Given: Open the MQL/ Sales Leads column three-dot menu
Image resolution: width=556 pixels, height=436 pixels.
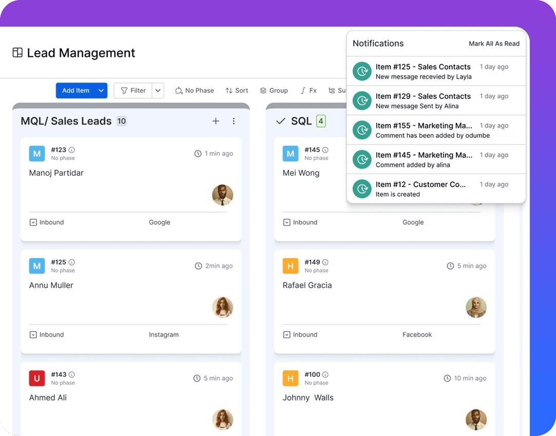Looking at the screenshot, I should coord(234,121).
